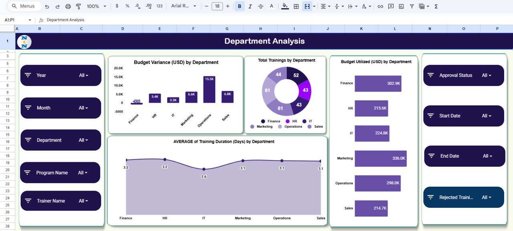Toggle italic formatting
Screen dimensions: 513x231
[249, 6]
